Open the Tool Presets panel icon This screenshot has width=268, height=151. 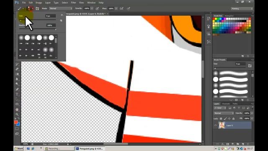(x=209, y=42)
